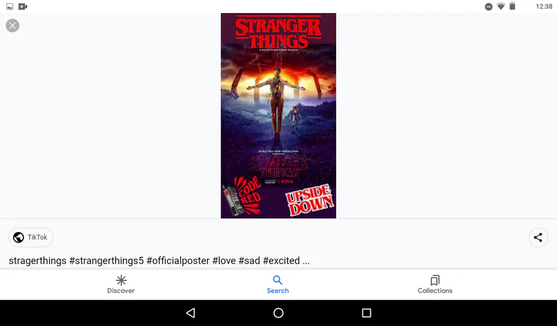Open the Collections tab
Viewport: 557px width, 326px height.
pyautogui.click(x=435, y=285)
